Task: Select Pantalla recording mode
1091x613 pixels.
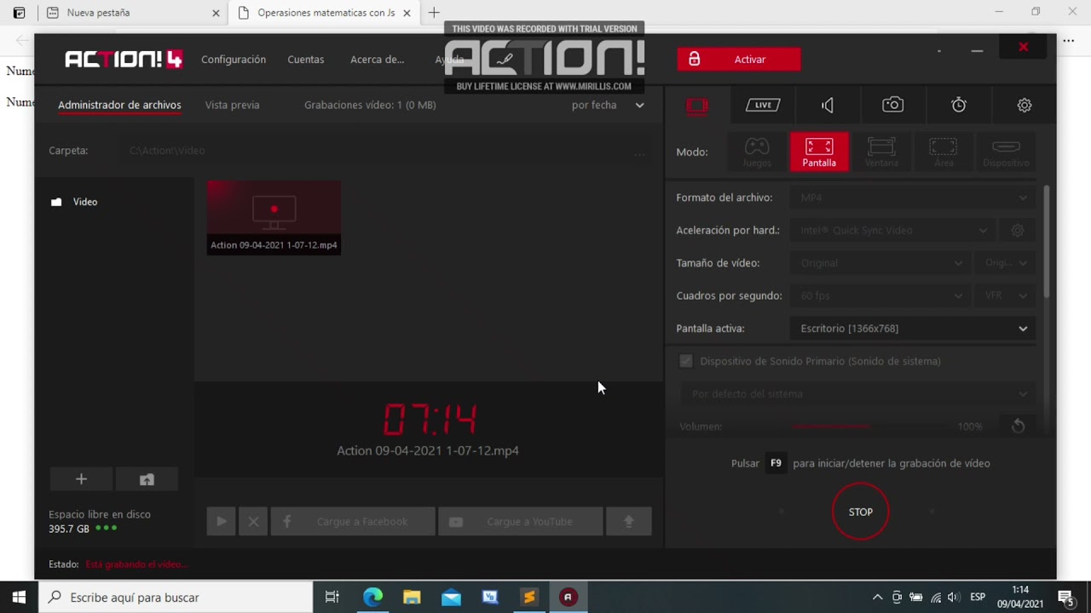Action: coord(819,152)
